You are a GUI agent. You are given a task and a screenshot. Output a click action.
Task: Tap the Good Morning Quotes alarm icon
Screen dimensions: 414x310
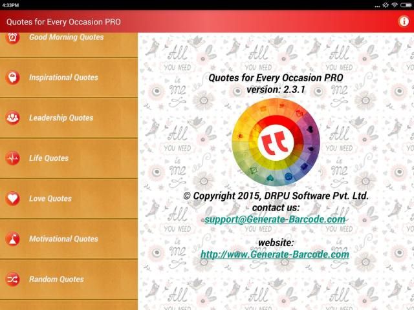pos(12,37)
